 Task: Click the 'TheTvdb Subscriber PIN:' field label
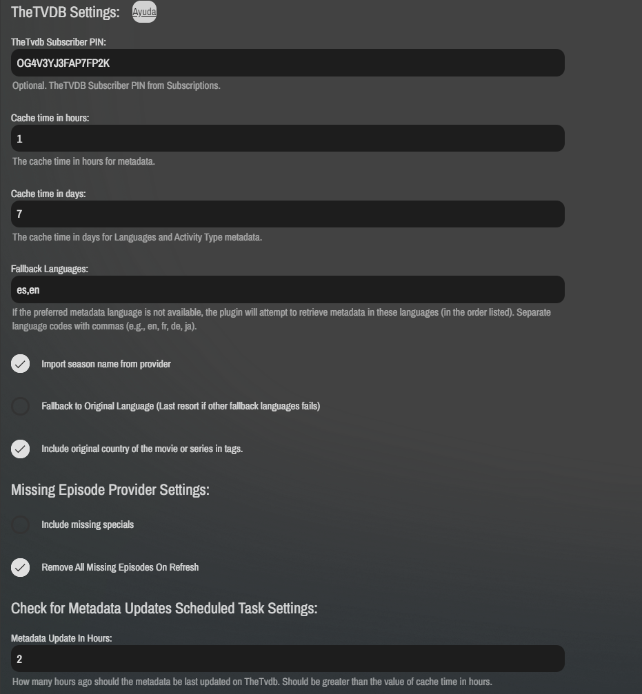(x=59, y=42)
